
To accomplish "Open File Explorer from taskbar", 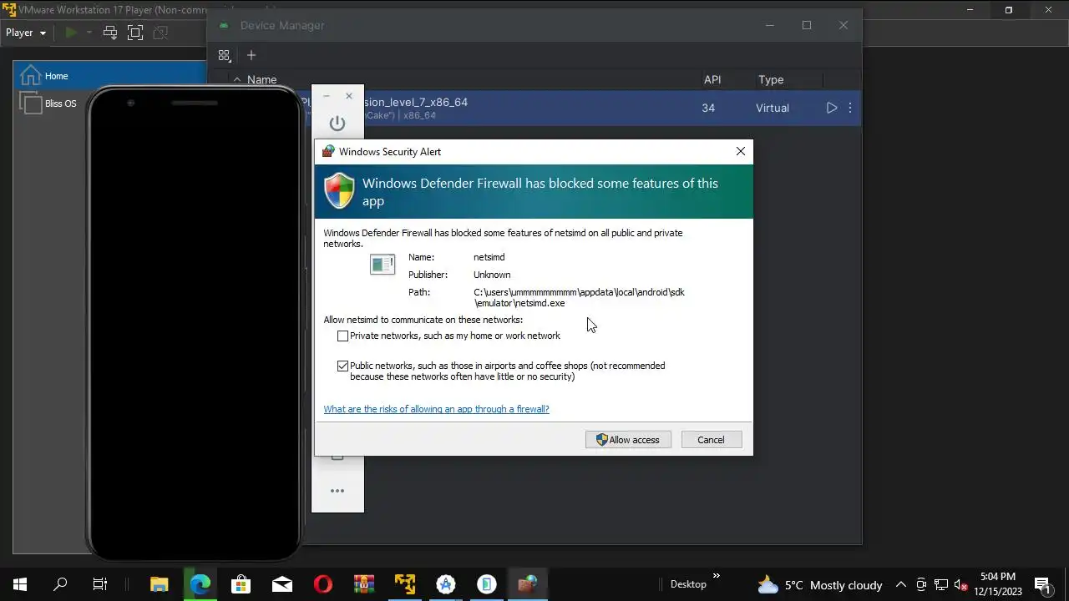I will pyautogui.click(x=159, y=584).
